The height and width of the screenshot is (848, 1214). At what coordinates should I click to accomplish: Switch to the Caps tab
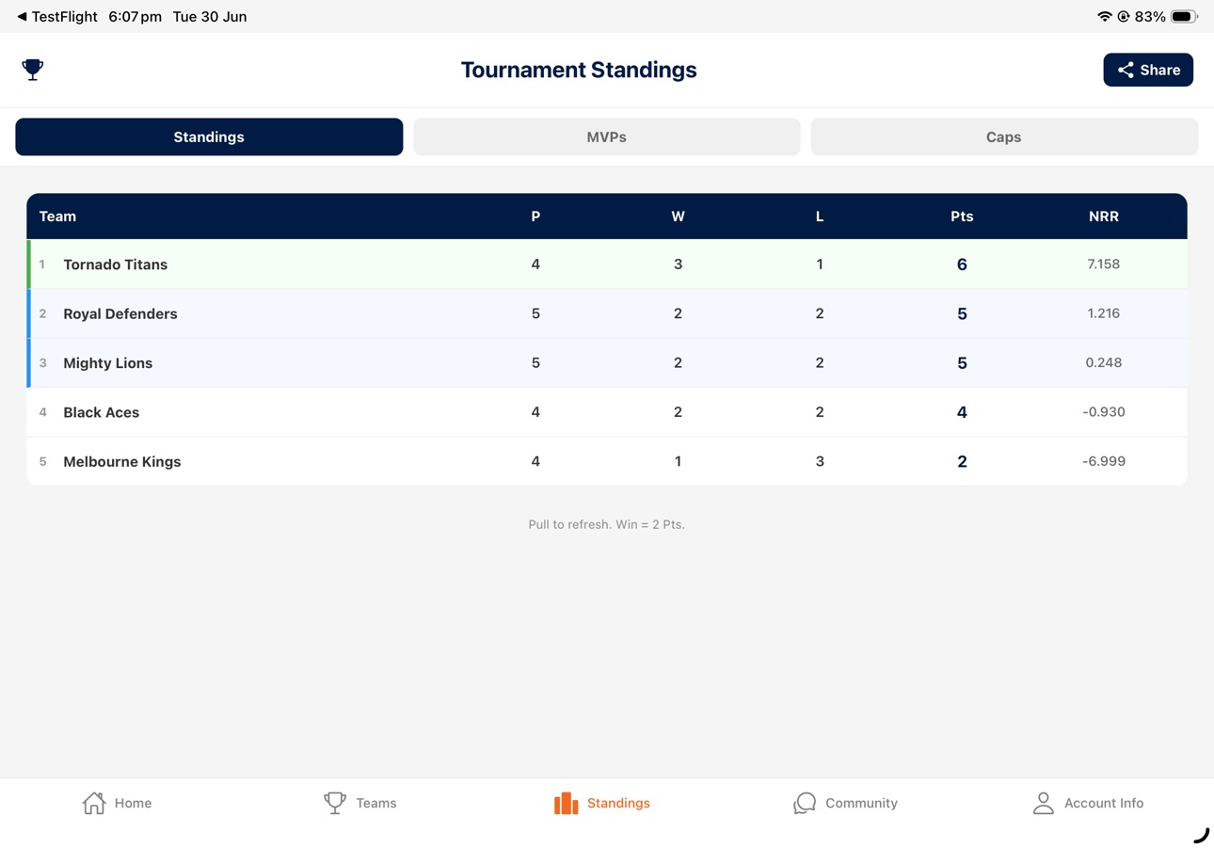tap(1004, 136)
